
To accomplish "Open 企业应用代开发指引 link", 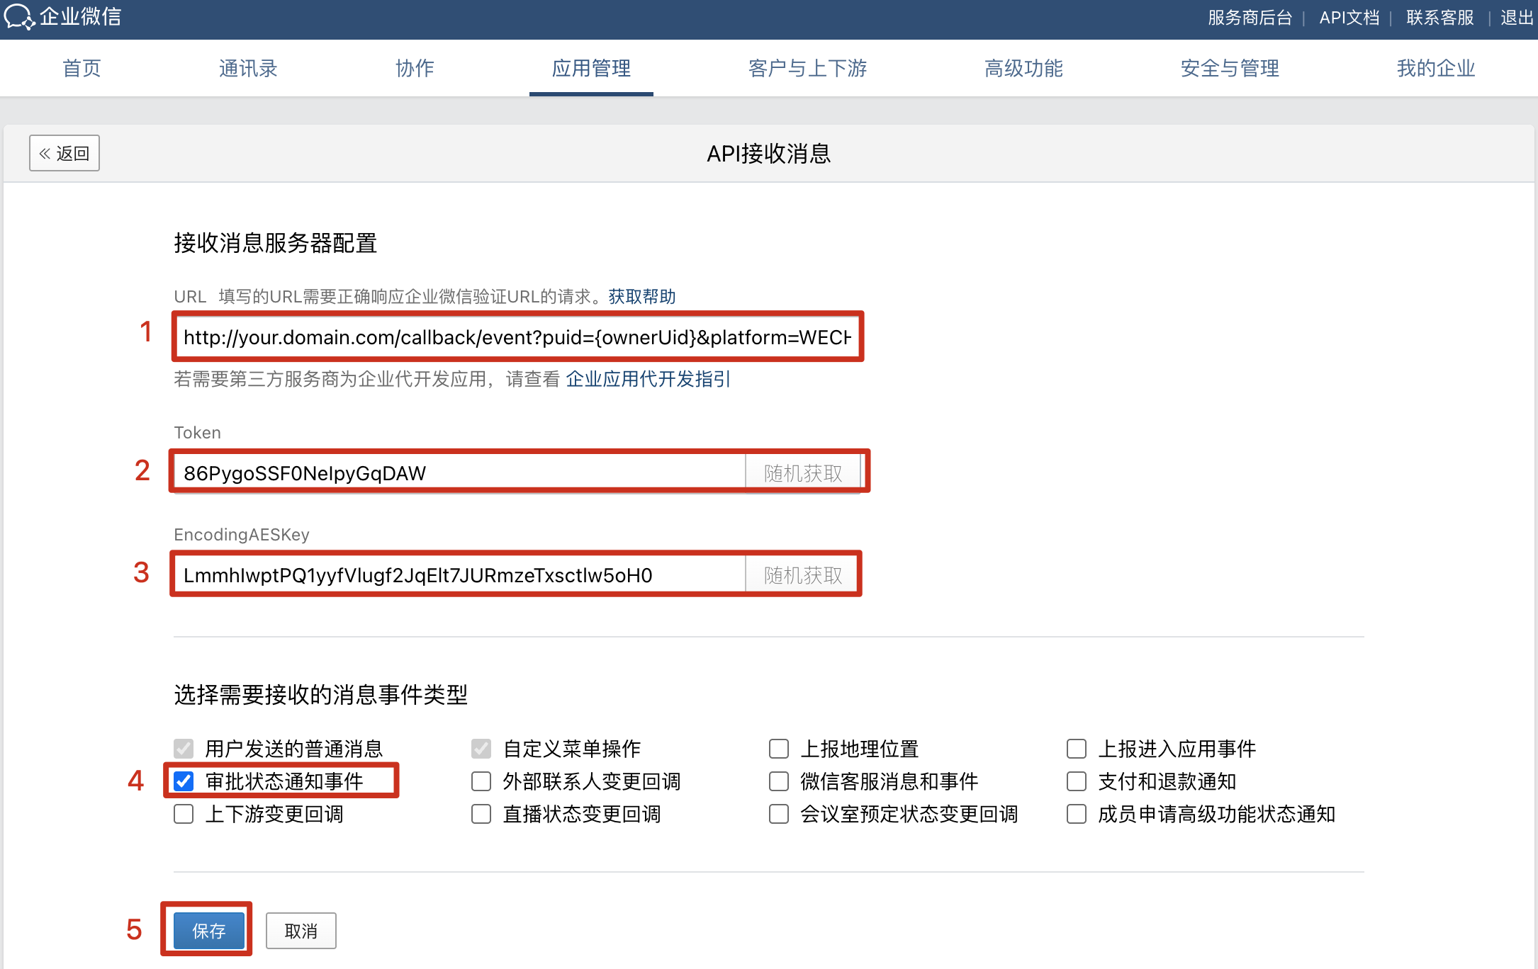I will [x=648, y=379].
